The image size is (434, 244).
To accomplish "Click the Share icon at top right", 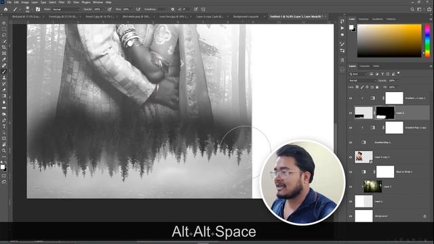I will [429, 9].
